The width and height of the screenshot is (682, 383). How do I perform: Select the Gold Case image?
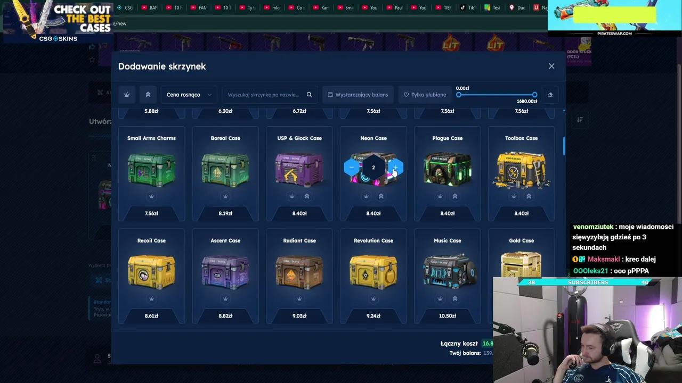coord(522,265)
